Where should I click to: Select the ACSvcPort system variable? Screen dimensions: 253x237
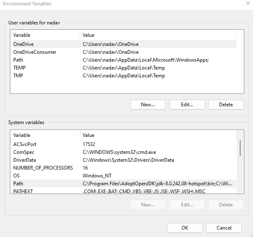coord(124,144)
